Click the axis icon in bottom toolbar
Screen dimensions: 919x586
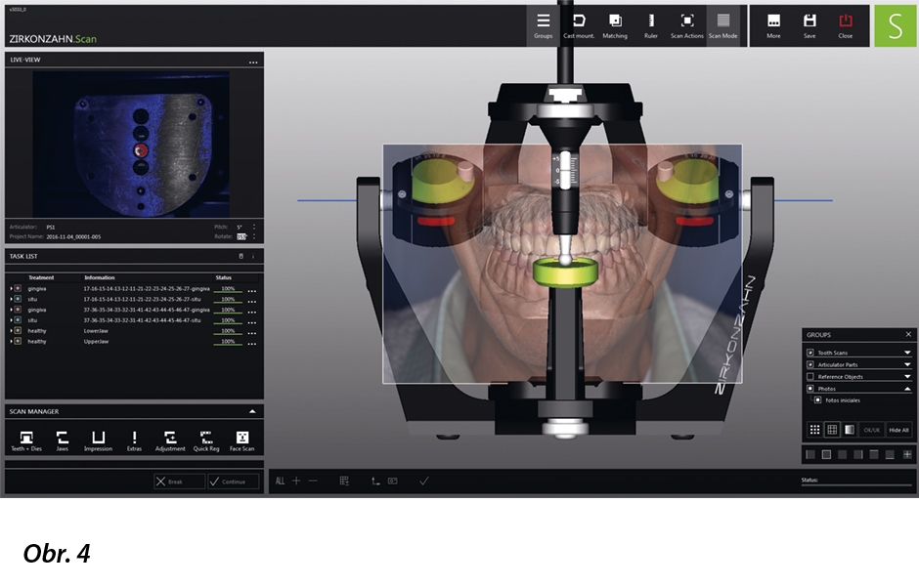pyautogui.click(x=375, y=481)
